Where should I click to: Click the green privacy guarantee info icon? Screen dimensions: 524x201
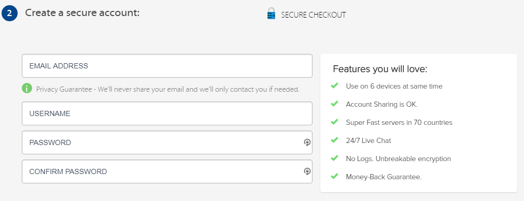point(27,89)
